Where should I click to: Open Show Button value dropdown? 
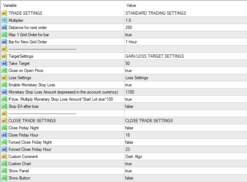(x=129, y=178)
